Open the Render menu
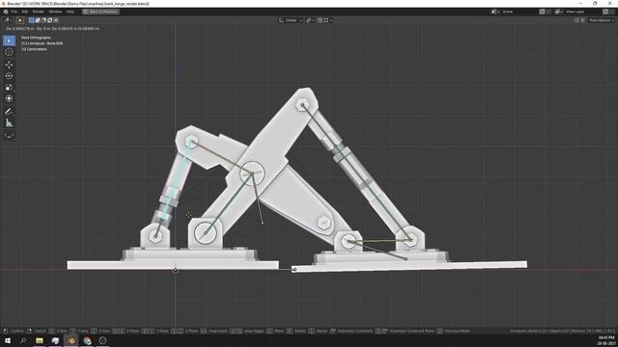This screenshot has width=618, height=347. [39, 12]
